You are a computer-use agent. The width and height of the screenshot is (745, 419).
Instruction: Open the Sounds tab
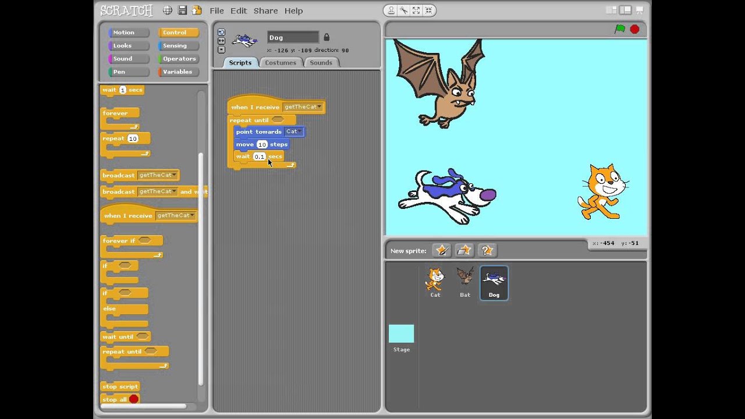tap(321, 62)
